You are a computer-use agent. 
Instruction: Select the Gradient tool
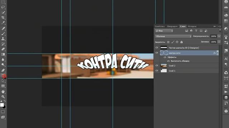(3, 54)
